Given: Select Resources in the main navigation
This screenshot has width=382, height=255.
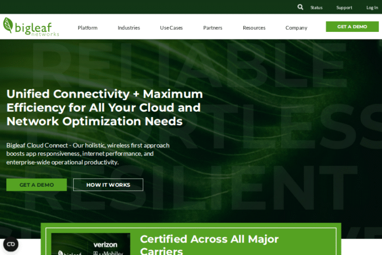Looking at the screenshot, I should (x=254, y=28).
